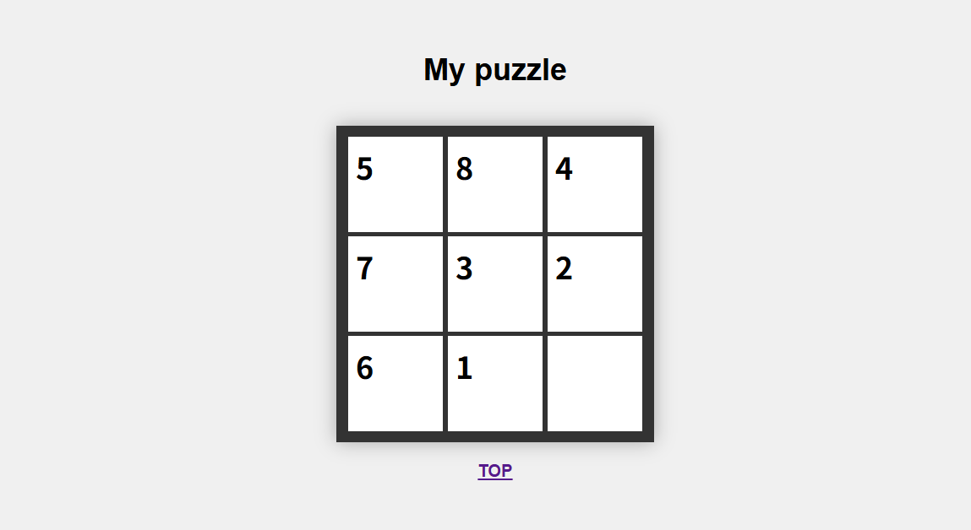The image size is (971, 530).
Task: Click the divider between tiles 3 and 2
Action: pyautogui.click(x=545, y=284)
